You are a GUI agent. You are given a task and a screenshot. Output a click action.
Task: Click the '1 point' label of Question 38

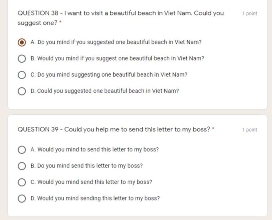[x=250, y=14]
